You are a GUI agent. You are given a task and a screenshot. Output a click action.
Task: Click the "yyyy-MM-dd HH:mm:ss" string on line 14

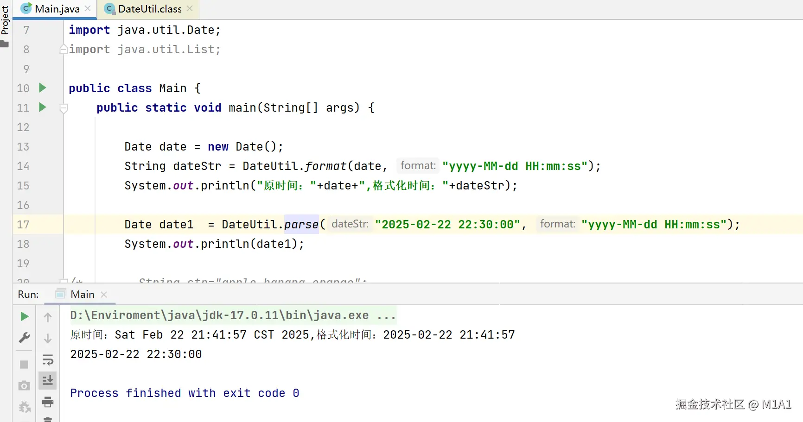[515, 166]
